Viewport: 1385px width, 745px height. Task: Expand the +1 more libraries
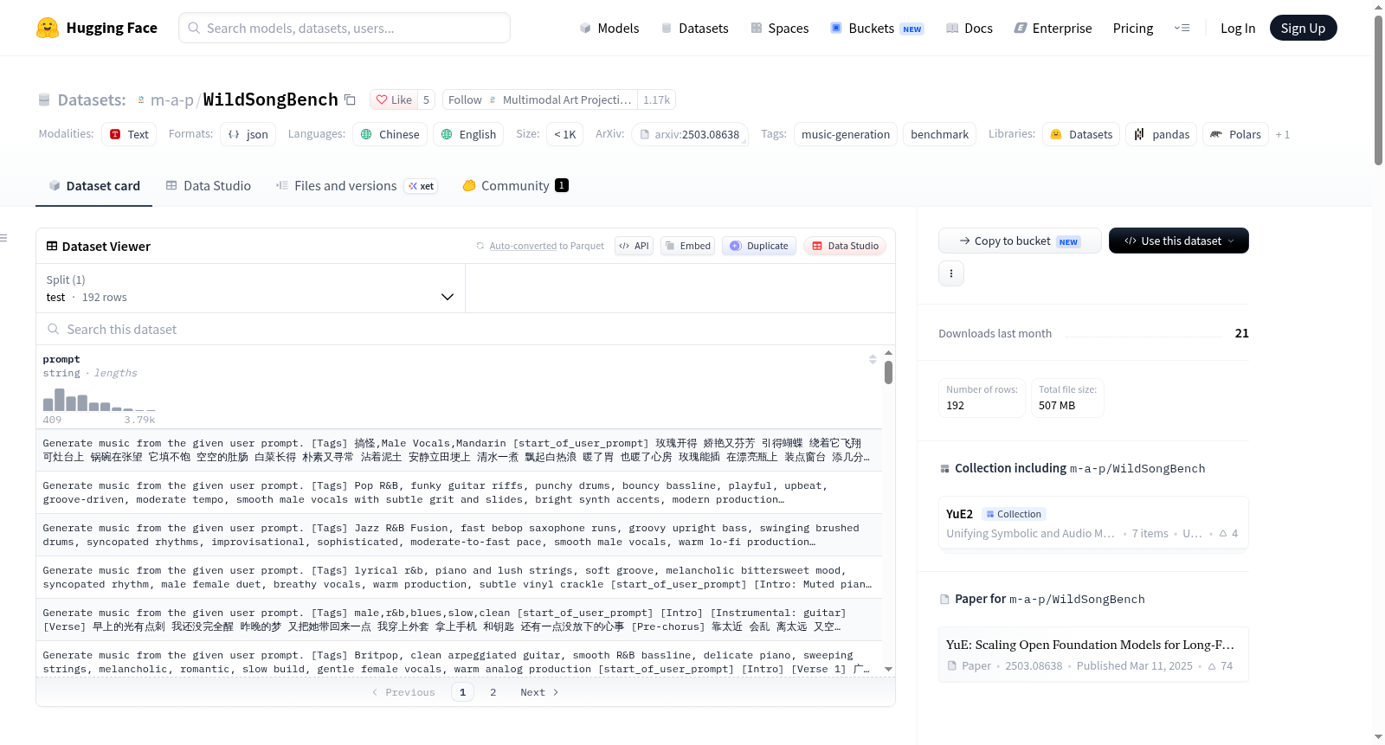pyautogui.click(x=1283, y=134)
